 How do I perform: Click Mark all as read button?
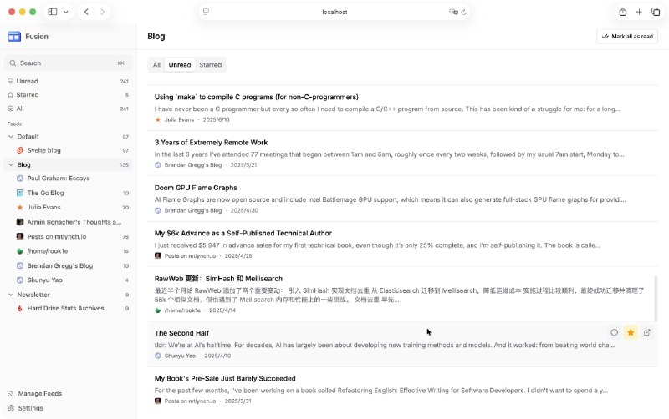click(626, 36)
